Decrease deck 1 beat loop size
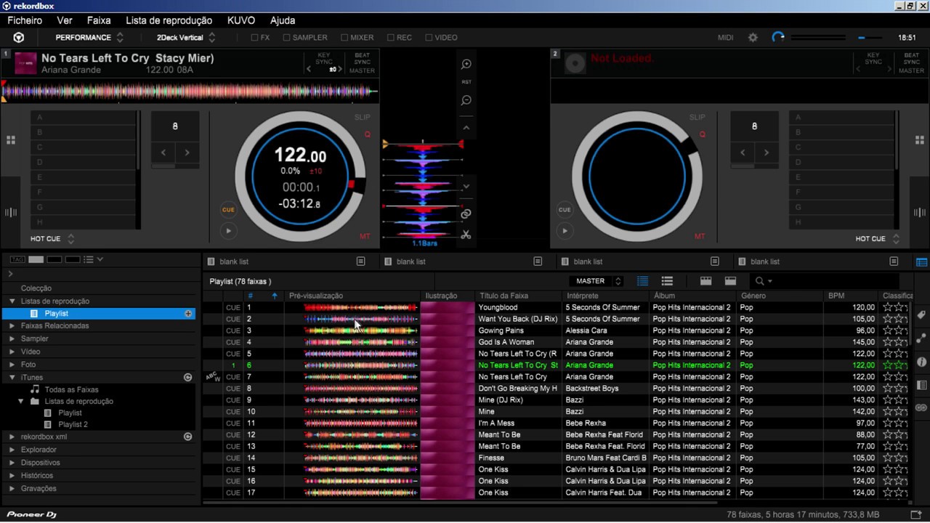Screen dimensions: 930x523 coord(163,153)
